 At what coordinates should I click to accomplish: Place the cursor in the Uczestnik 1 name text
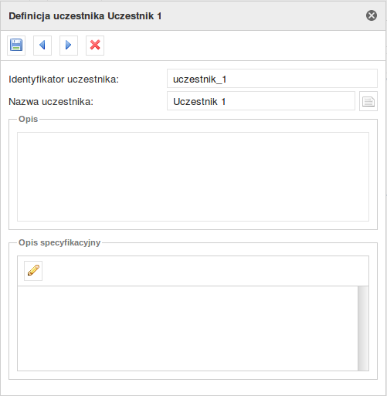tap(199, 102)
